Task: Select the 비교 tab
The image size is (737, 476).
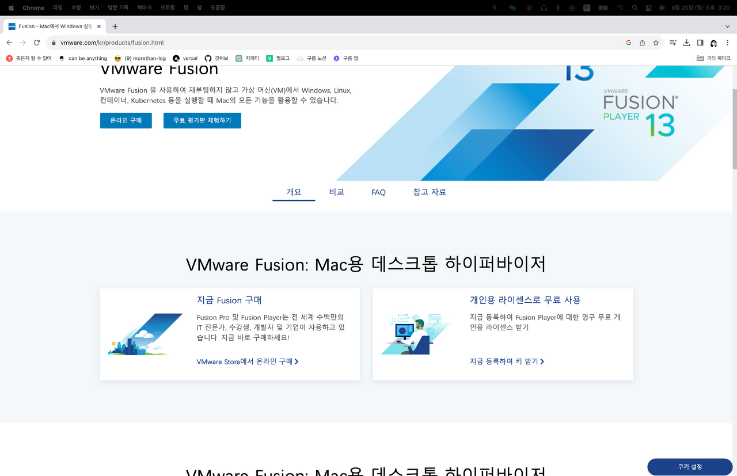Action: coord(336,192)
